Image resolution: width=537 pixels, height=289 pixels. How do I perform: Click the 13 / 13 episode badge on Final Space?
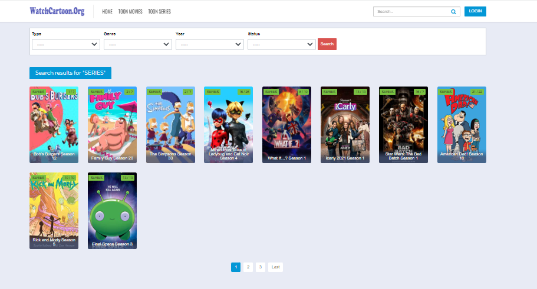coord(128,178)
